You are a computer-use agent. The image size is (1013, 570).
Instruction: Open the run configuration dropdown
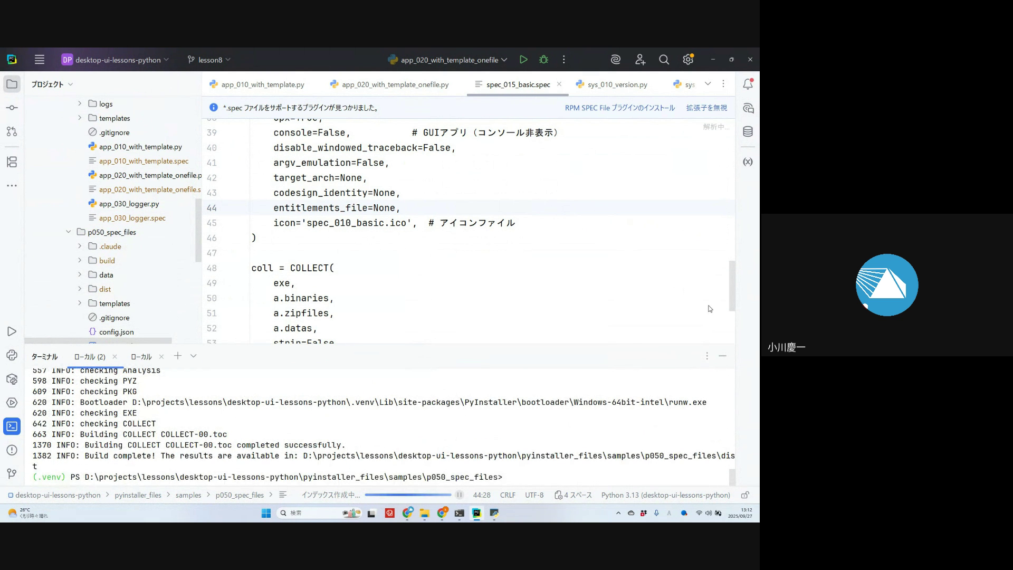447,60
